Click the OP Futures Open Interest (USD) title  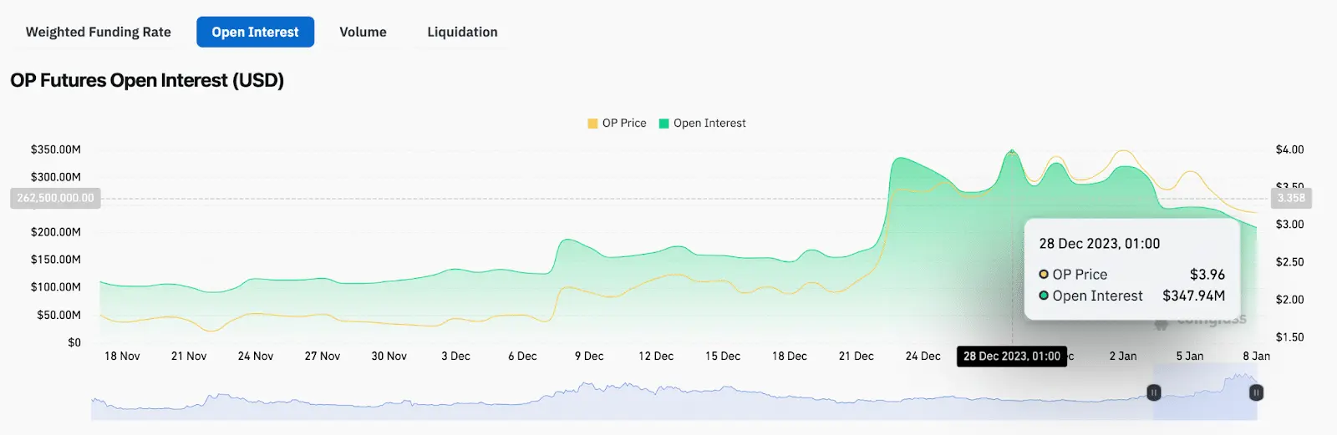coord(147,80)
